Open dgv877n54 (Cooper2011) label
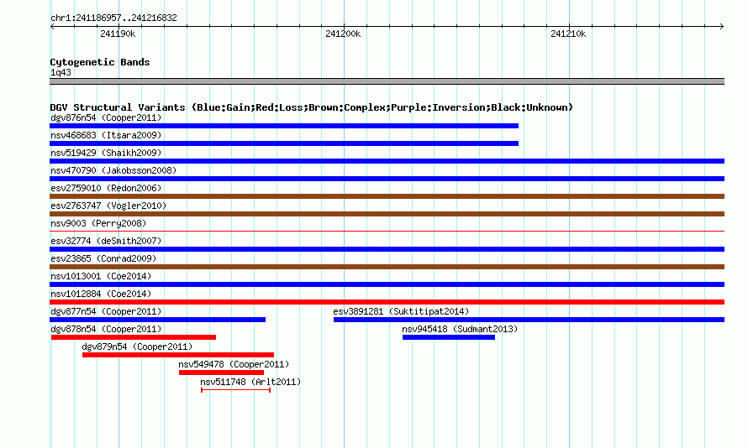Image resolution: width=748 pixels, height=448 pixels. (106, 311)
